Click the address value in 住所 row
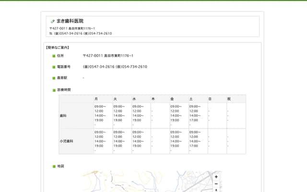The height and width of the screenshot is (192, 307). 108,56
